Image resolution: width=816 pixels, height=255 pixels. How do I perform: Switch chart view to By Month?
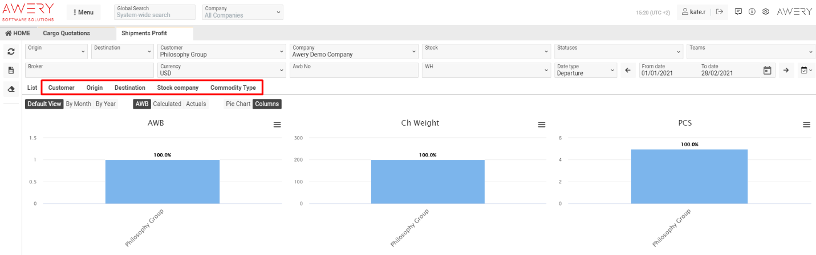78,104
